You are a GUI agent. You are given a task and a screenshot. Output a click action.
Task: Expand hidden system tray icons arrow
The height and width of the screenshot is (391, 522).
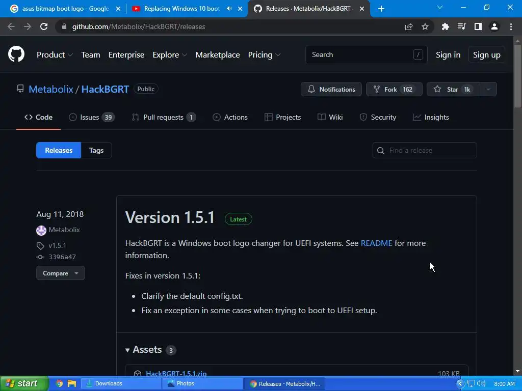[461, 384]
